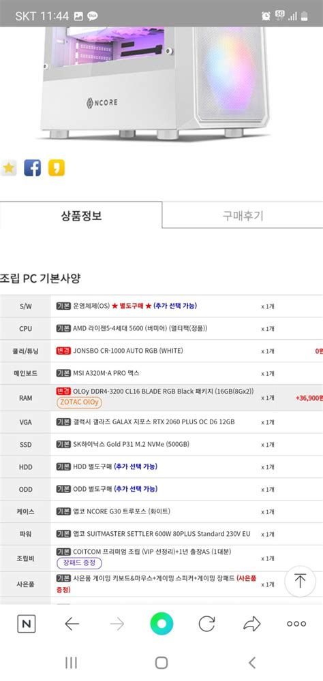This screenshot has height=681, width=323.
Task: Reload the page with the refresh icon
Action: tap(206, 624)
